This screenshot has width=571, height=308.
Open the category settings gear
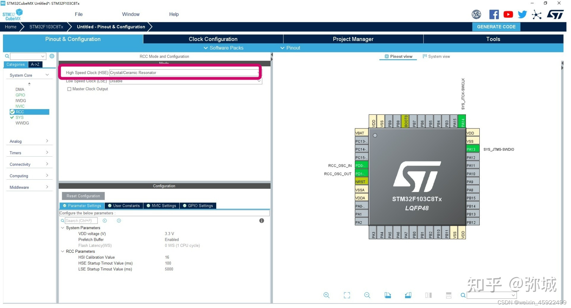(x=52, y=56)
